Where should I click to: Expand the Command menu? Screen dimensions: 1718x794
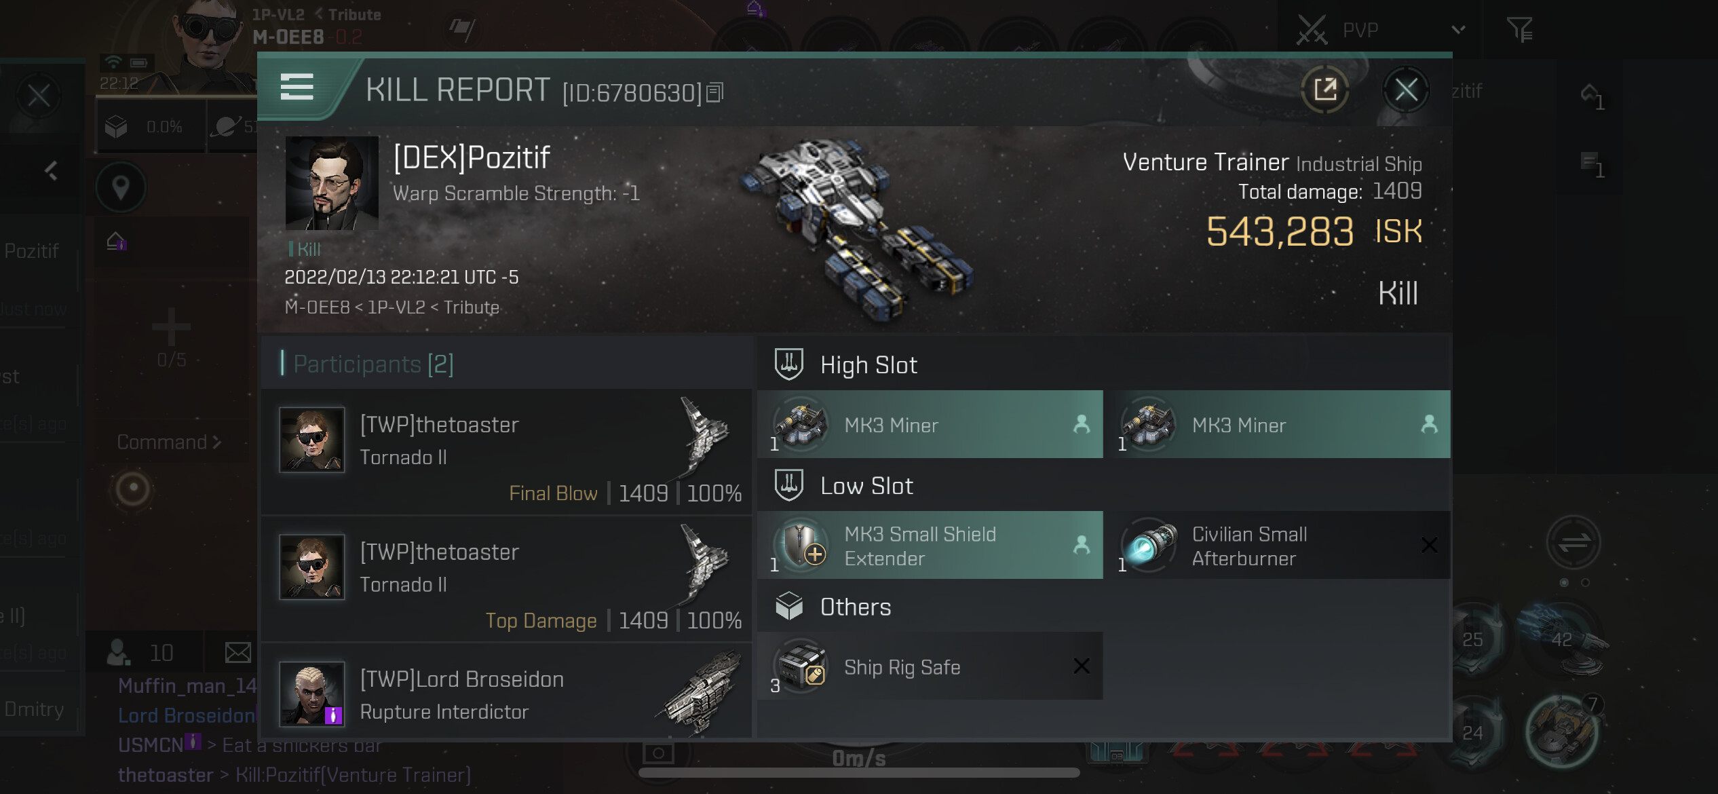[169, 442]
